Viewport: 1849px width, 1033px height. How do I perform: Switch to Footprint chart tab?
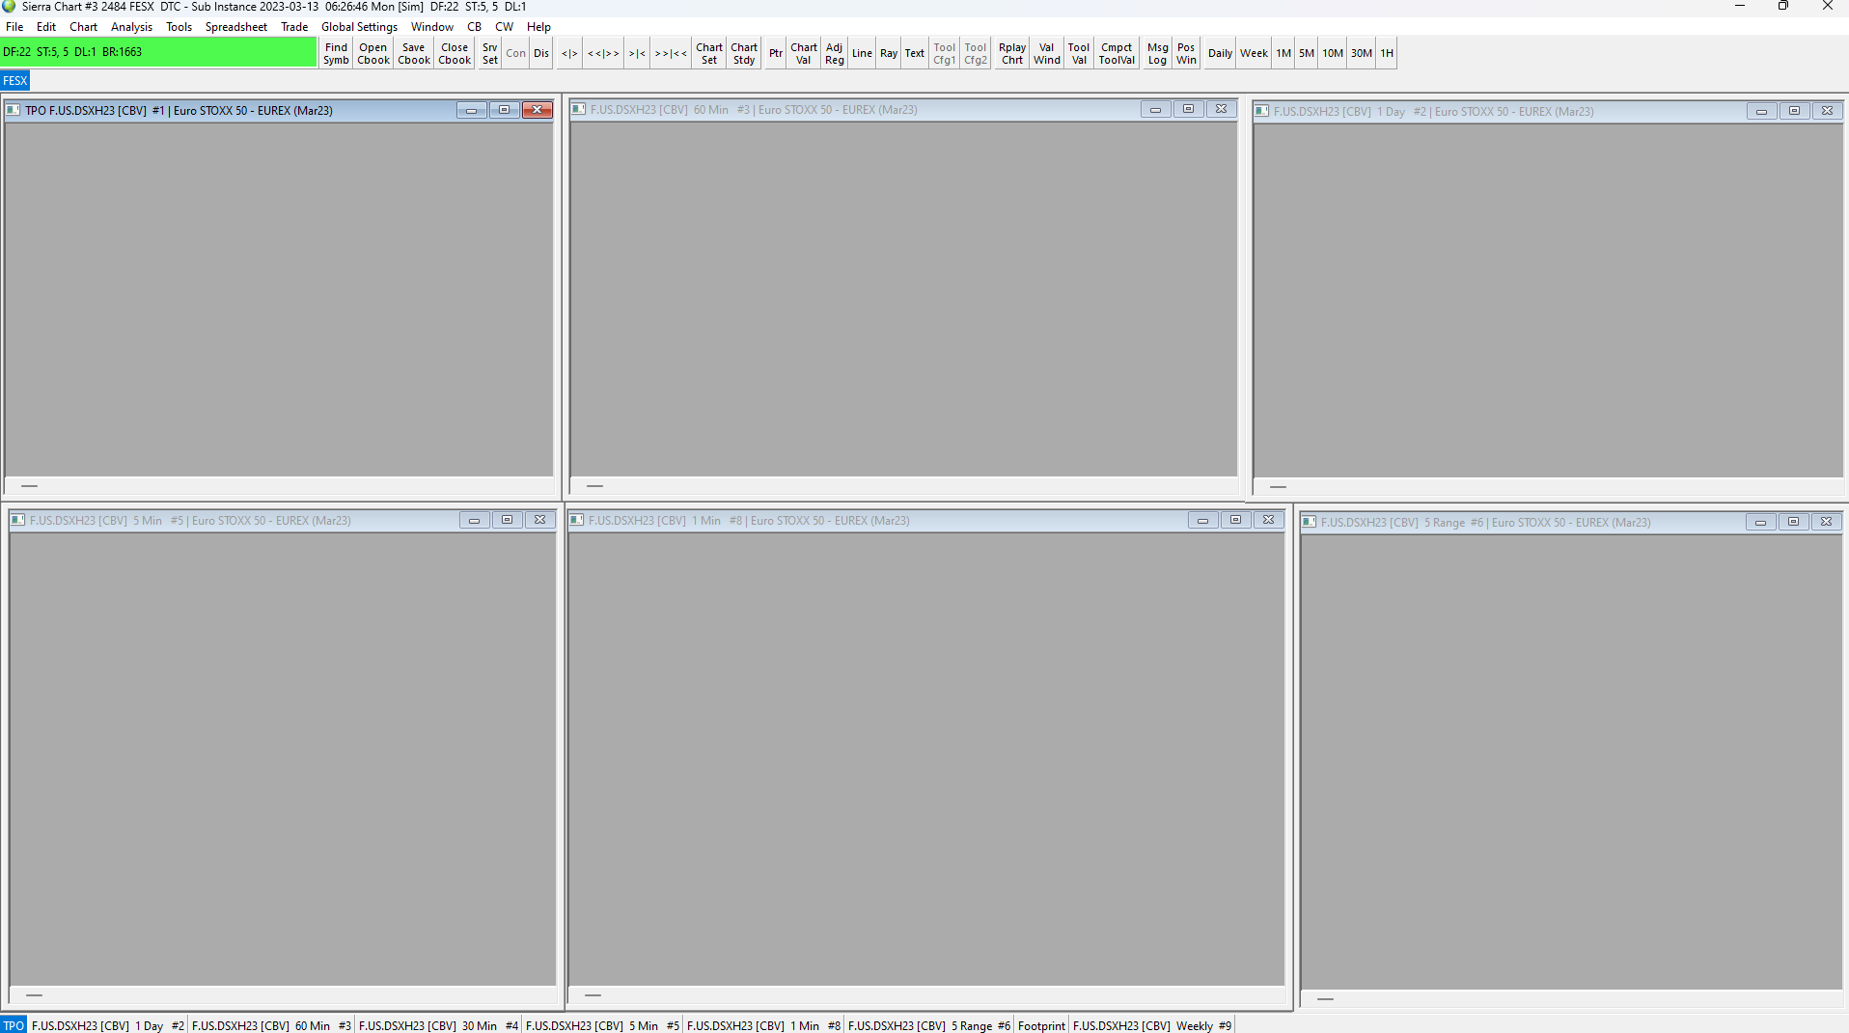[1041, 1025]
